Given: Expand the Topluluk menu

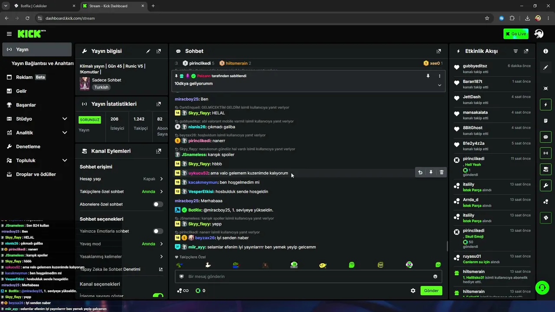Looking at the screenshot, I should tap(65, 160).
